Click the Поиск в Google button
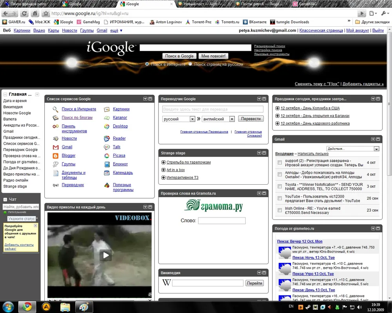This screenshot has width=392, height=313. coord(179,56)
